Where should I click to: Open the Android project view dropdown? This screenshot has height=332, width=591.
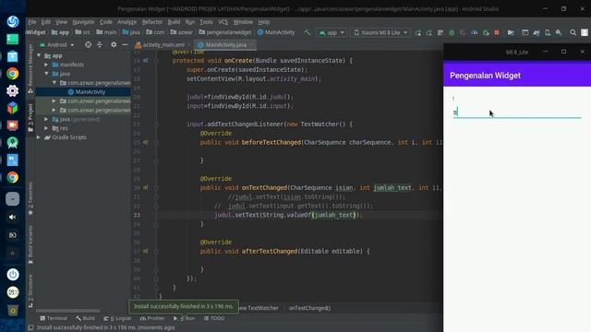coord(57,45)
